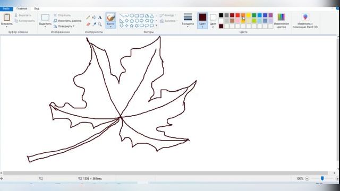Pick the purple color swatch
The image size is (340, 191).
(270, 15)
